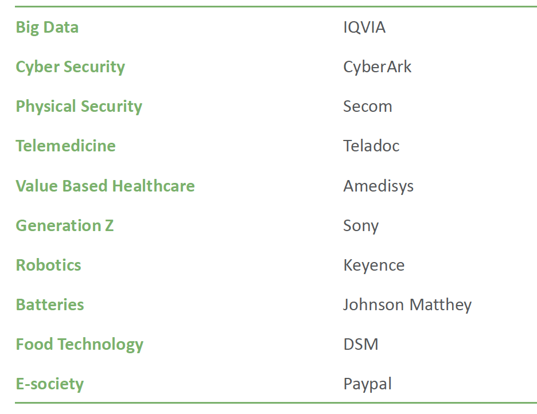Select the Telemedicine theme label
This screenshot has width=537, height=414.
click(65, 146)
